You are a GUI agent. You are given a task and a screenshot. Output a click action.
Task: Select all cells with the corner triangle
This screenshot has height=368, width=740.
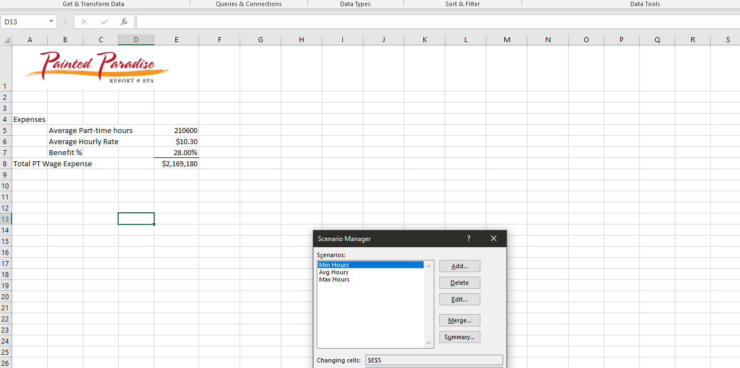click(x=6, y=40)
